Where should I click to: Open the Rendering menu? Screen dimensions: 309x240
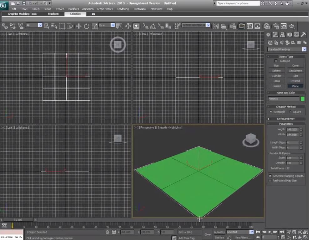click(x=123, y=9)
